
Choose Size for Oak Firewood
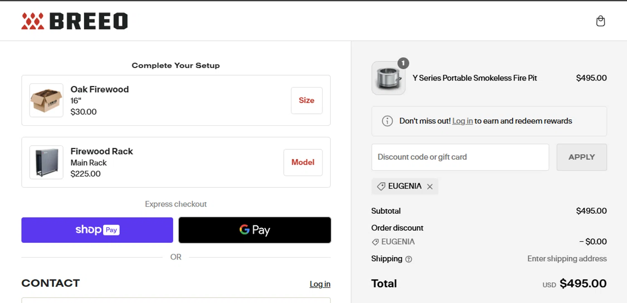click(306, 101)
